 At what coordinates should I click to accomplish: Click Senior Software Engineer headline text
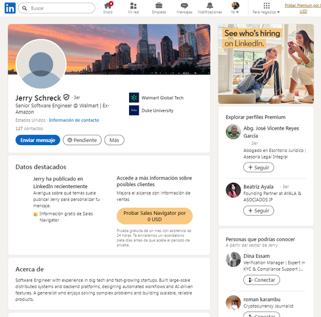pos(62,108)
